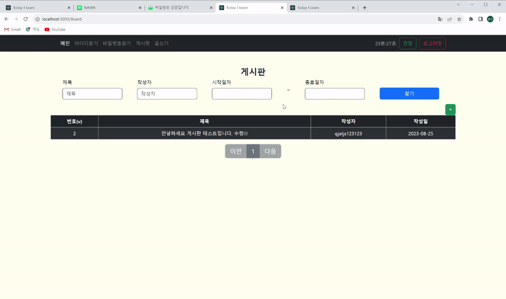The image size is (506, 299).
Task: Open the 글쓰기 menu item
Action: pyautogui.click(x=161, y=43)
